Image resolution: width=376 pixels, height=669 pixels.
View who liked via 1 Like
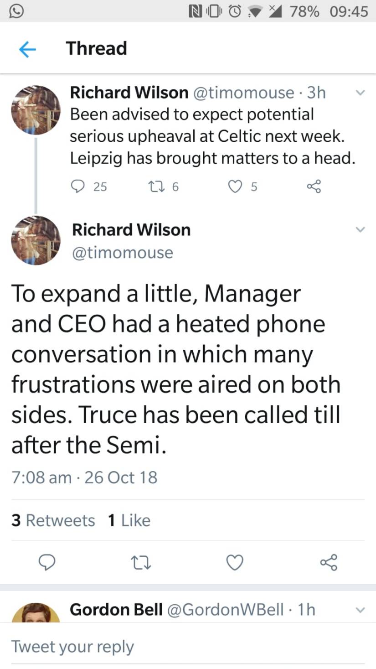pos(129,520)
